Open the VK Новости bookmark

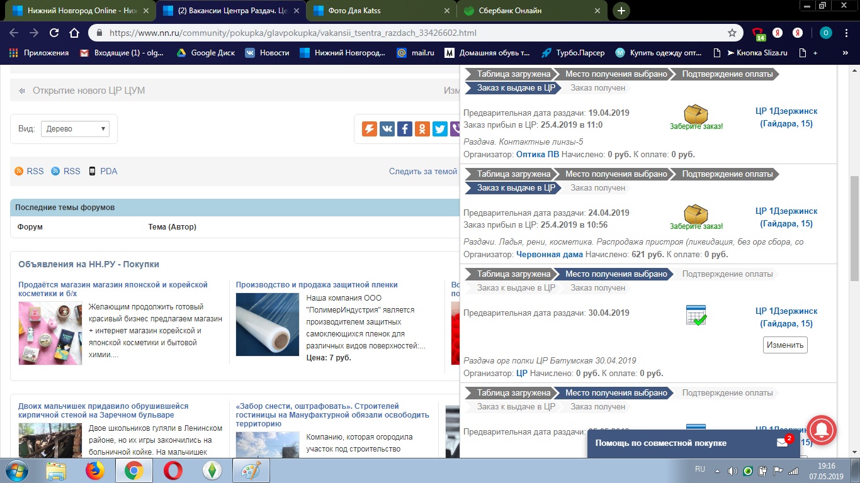point(267,53)
